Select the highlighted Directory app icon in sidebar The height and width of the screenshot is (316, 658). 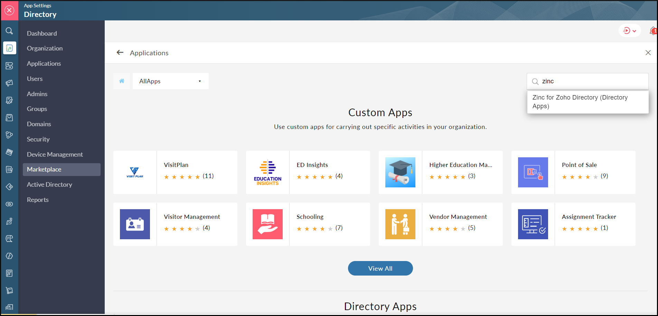pos(9,48)
